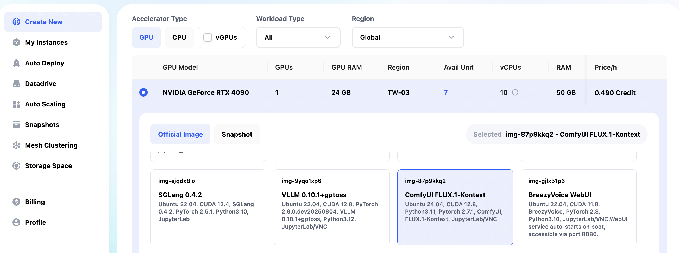Viewport: 679px width, 253px height.
Task: Select the Official Image tab
Action: coord(180,134)
